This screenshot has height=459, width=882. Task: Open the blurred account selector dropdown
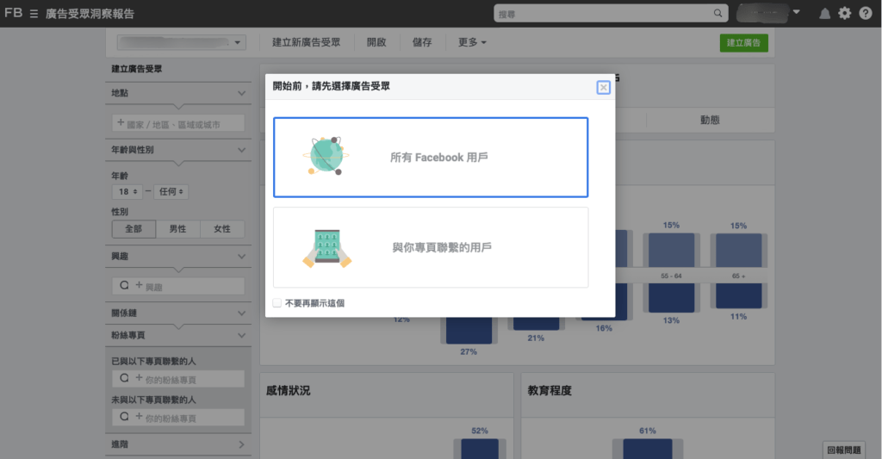[181, 42]
